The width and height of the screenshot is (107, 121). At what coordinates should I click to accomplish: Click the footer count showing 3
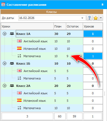[x=27, y=116]
